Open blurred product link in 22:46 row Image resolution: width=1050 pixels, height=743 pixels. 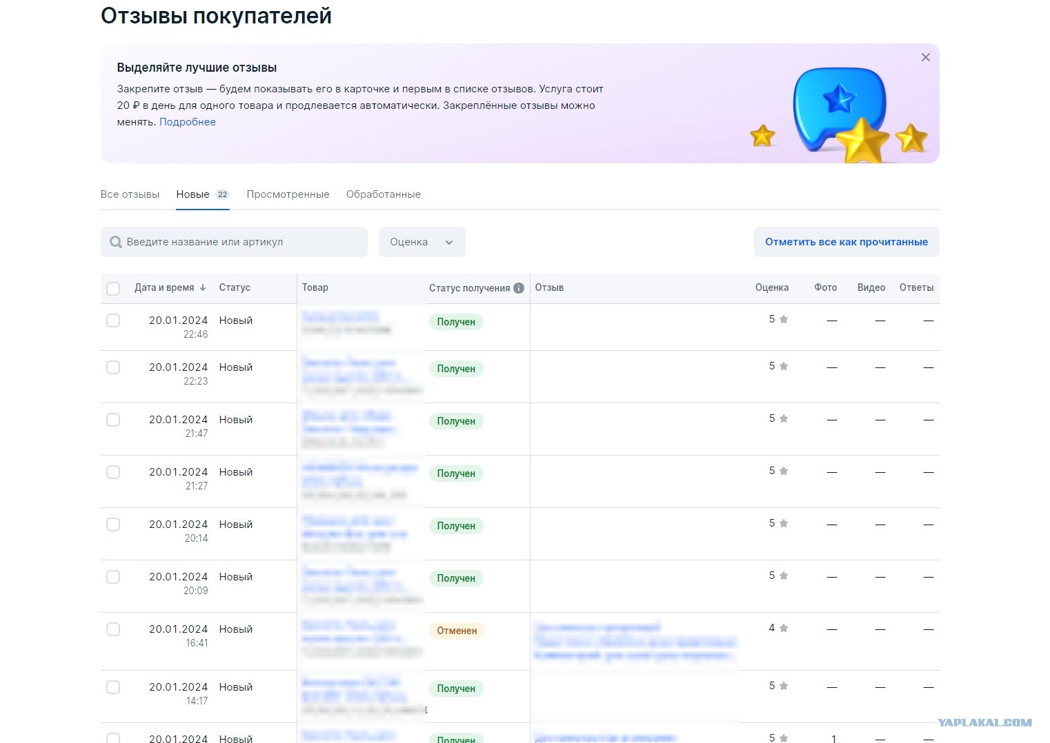[341, 316]
